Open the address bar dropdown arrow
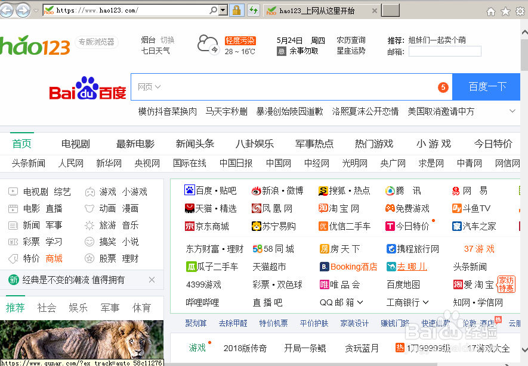528x366 pixels. point(223,10)
